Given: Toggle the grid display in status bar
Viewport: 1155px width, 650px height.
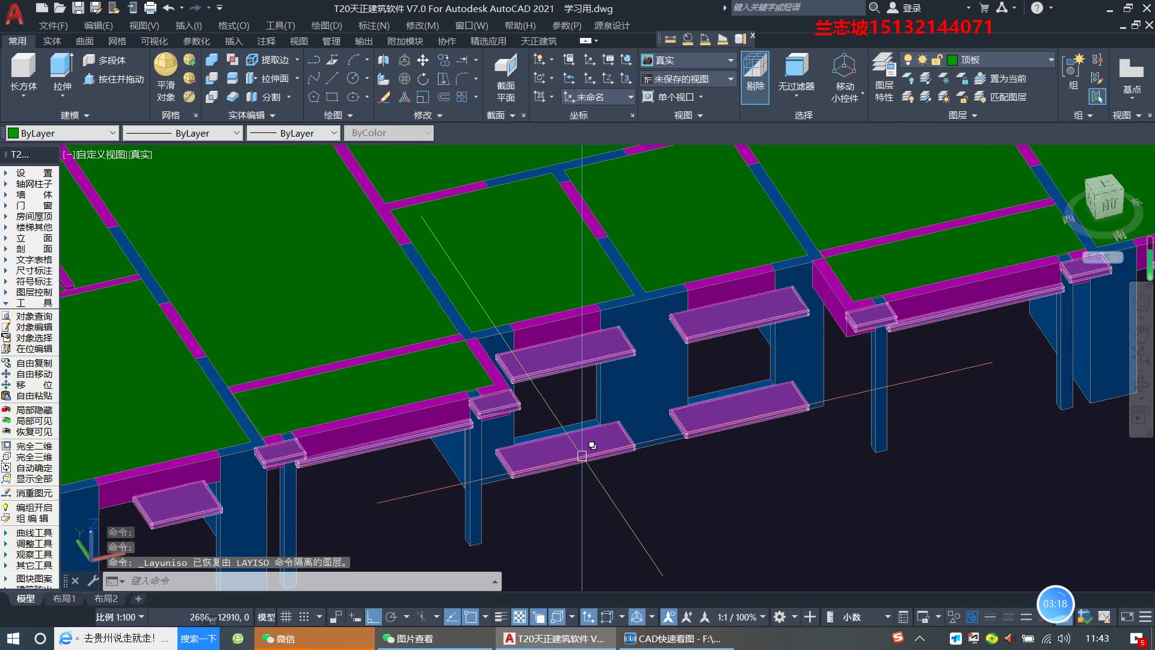Looking at the screenshot, I should [286, 617].
